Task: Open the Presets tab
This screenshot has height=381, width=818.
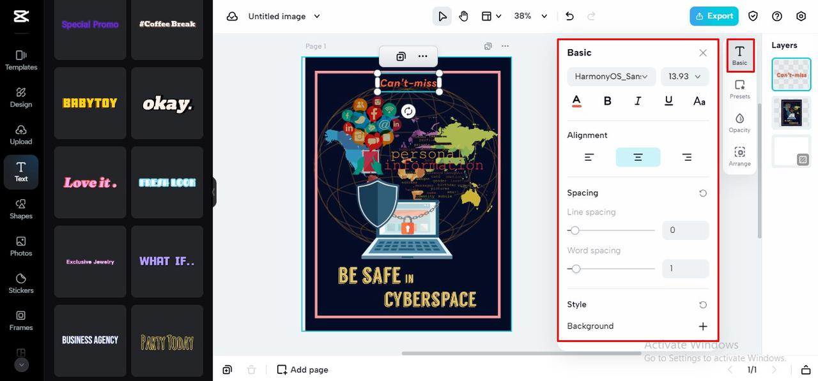Action: (x=739, y=89)
